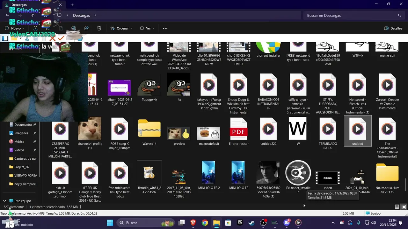Click the search magnifier in Buscar en Descargas
Screen dimensions: 408x229
point(399,15)
